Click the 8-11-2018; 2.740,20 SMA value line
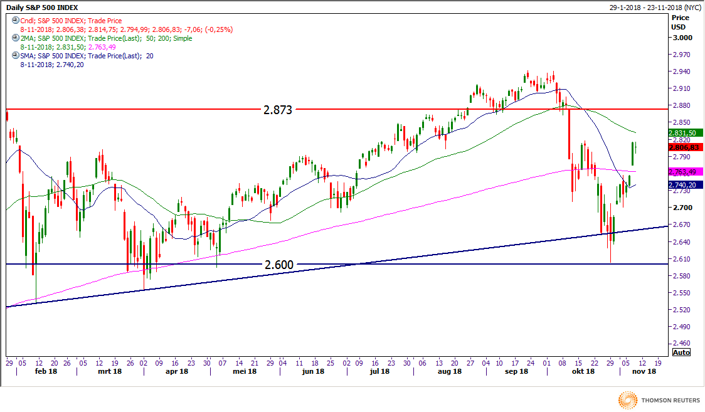 point(51,65)
